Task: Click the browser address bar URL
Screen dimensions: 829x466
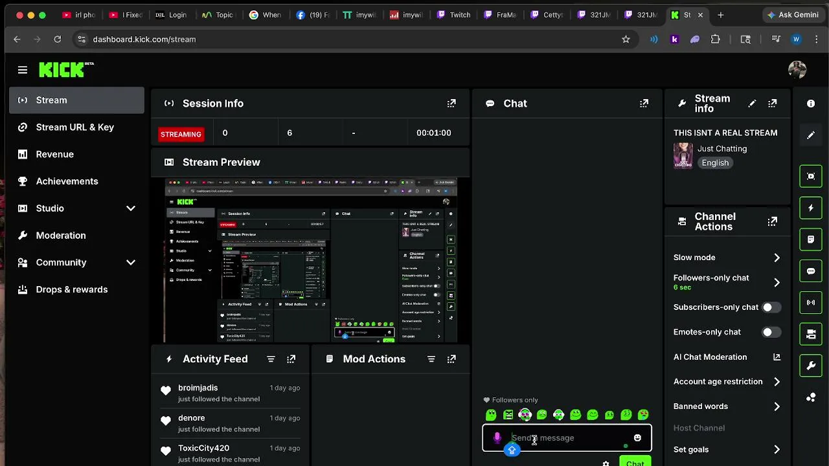Action: pos(144,39)
